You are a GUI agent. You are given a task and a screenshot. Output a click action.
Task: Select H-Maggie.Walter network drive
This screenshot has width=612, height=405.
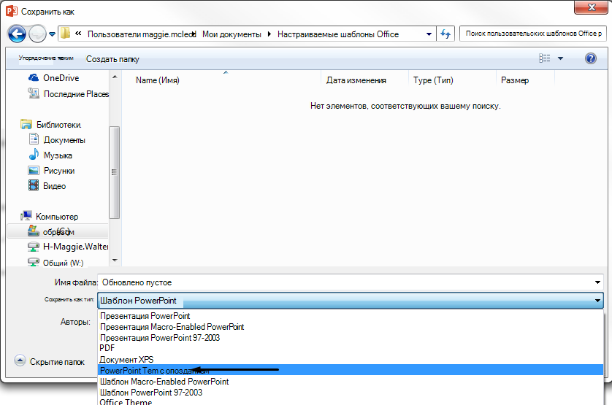[69, 247]
